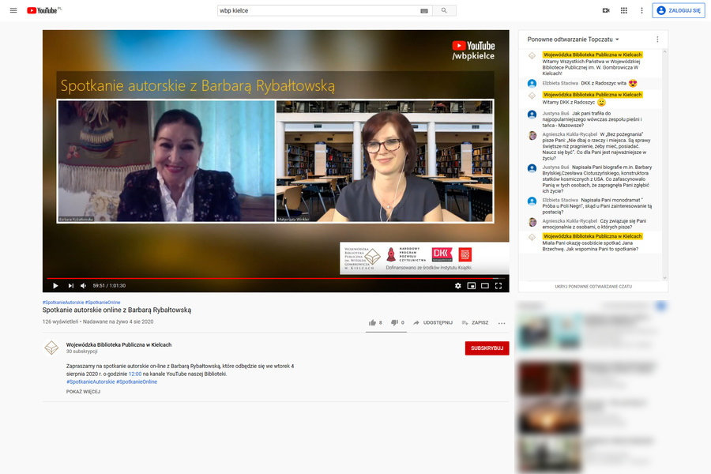Open the create video camera icon

(x=606, y=10)
